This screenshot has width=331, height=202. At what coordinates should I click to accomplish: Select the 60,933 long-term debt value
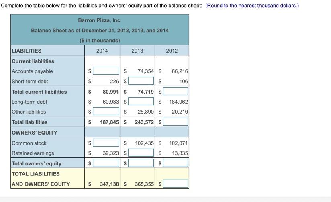[110, 102]
